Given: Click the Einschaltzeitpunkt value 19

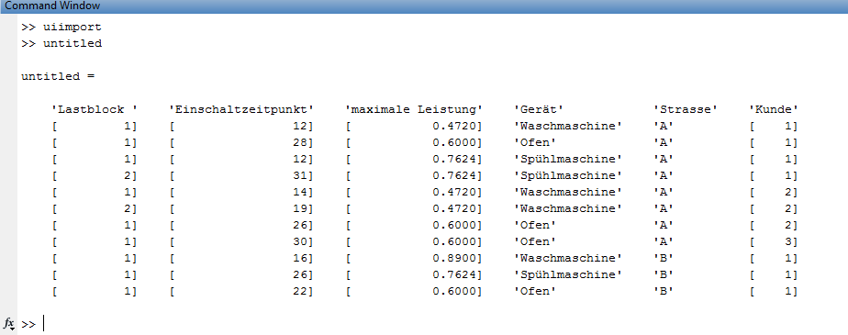Looking at the screenshot, I should [302, 208].
